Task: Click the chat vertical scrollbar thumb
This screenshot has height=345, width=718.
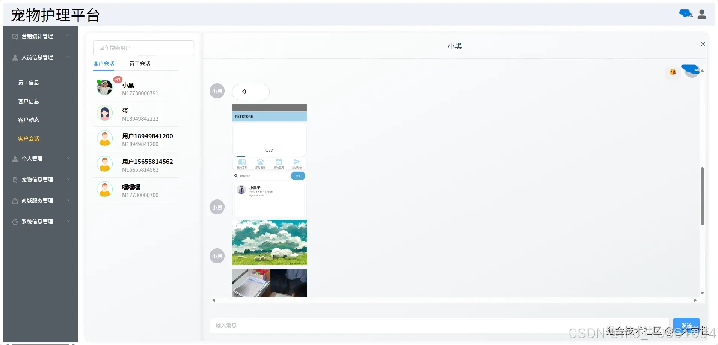Action: [x=702, y=196]
